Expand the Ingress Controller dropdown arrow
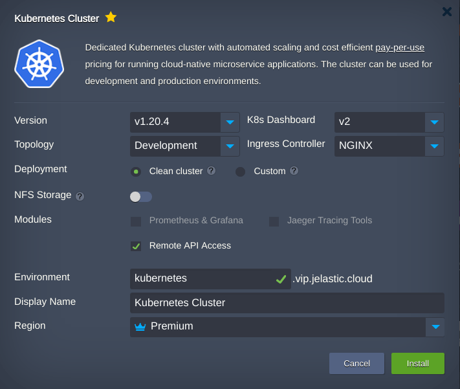This screenshot has width=460, height=389. [x=435, y=146]
